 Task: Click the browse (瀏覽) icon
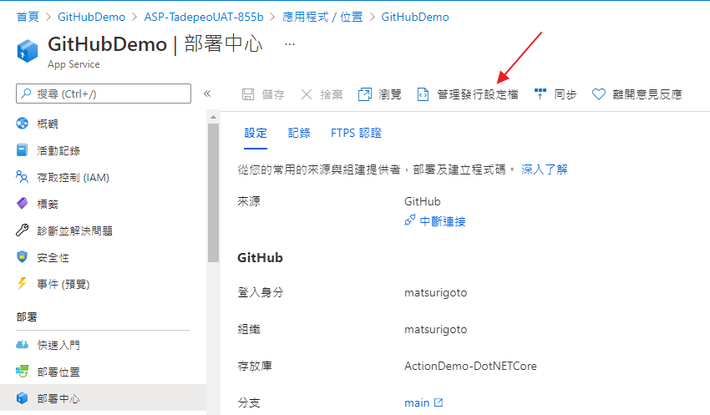click(x=364, y=94)
